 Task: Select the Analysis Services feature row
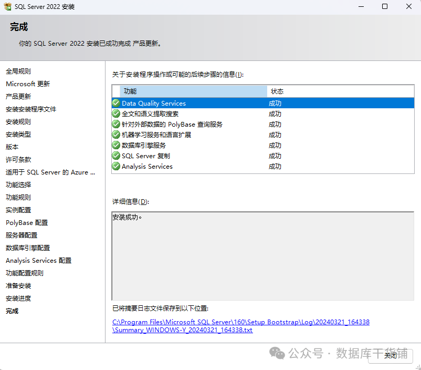coord(263,166)
